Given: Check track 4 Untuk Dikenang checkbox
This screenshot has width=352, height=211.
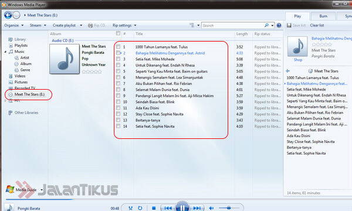Looking at the screenshot, I should coord(118,65).
